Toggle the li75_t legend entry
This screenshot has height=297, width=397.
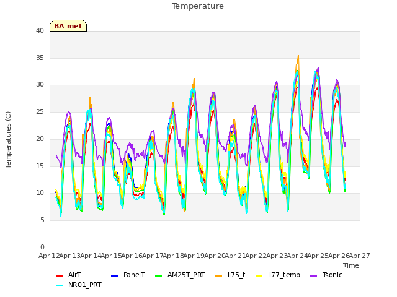(x=230, y=275)
